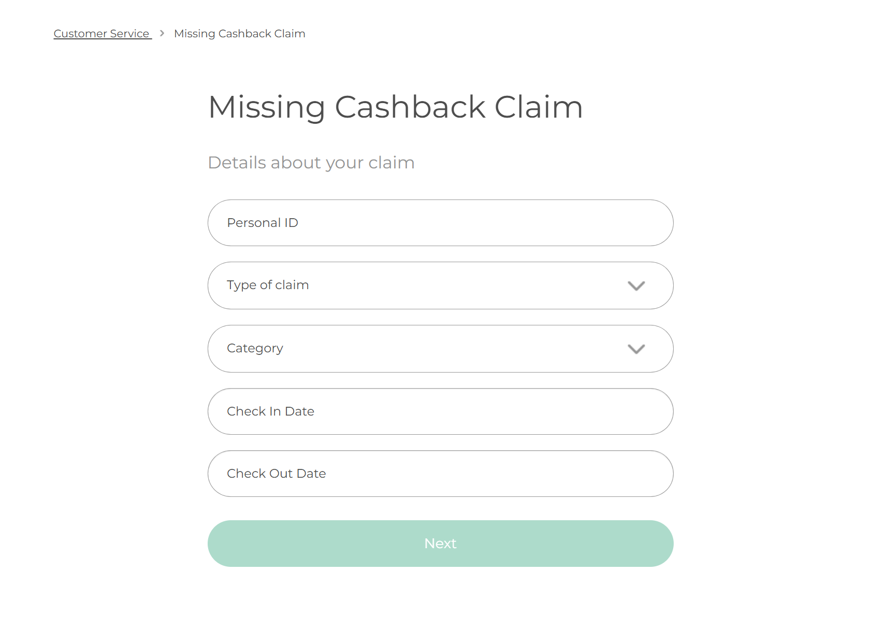886x628 pixels.
Task: Click the Type of claim chevron icon
Action: [x=637, y=286]
